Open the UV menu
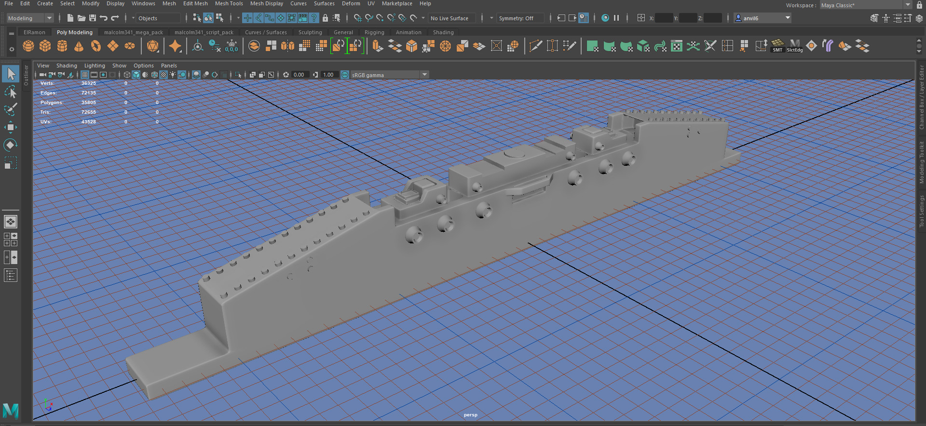This screenshot has height=426, width=926. click(371, 3)
